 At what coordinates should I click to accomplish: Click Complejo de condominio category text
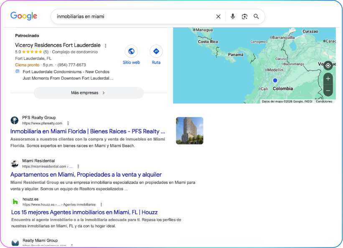tap(75, 52)
